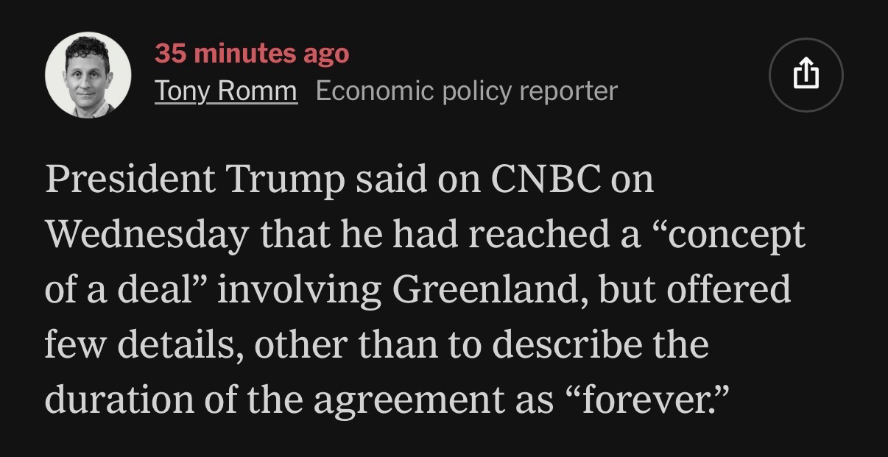Open Tony Romm's profile photo
888x457 pixels.
88,74
